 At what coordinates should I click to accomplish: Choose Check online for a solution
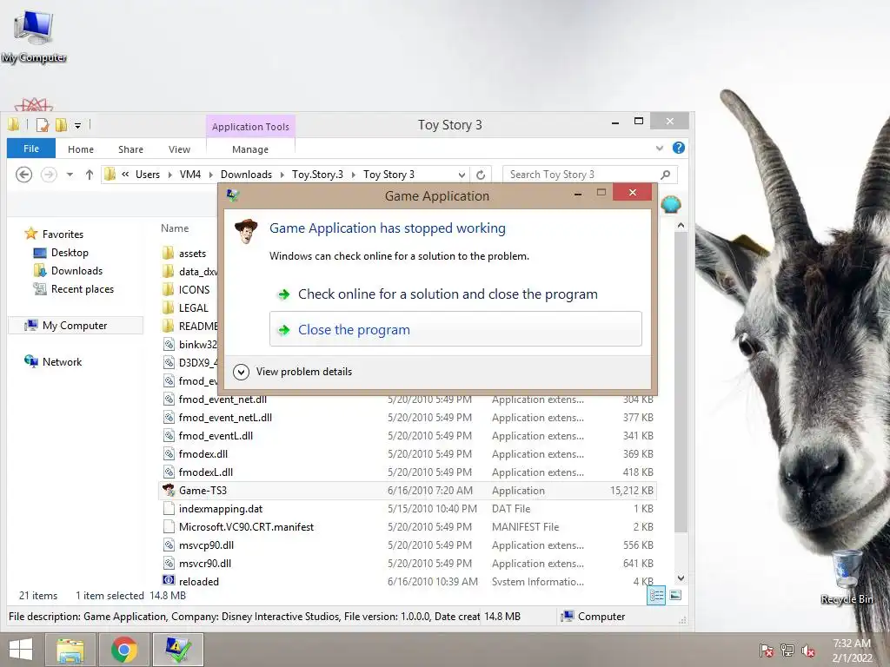point(455,294)
